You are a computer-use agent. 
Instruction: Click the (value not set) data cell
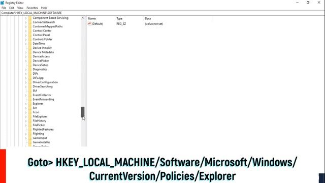coord(154,24)
